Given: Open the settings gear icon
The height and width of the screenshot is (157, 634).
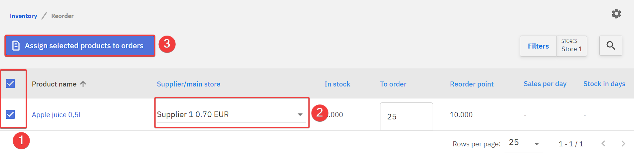Looking at the screenshot, I should [616, 14].
